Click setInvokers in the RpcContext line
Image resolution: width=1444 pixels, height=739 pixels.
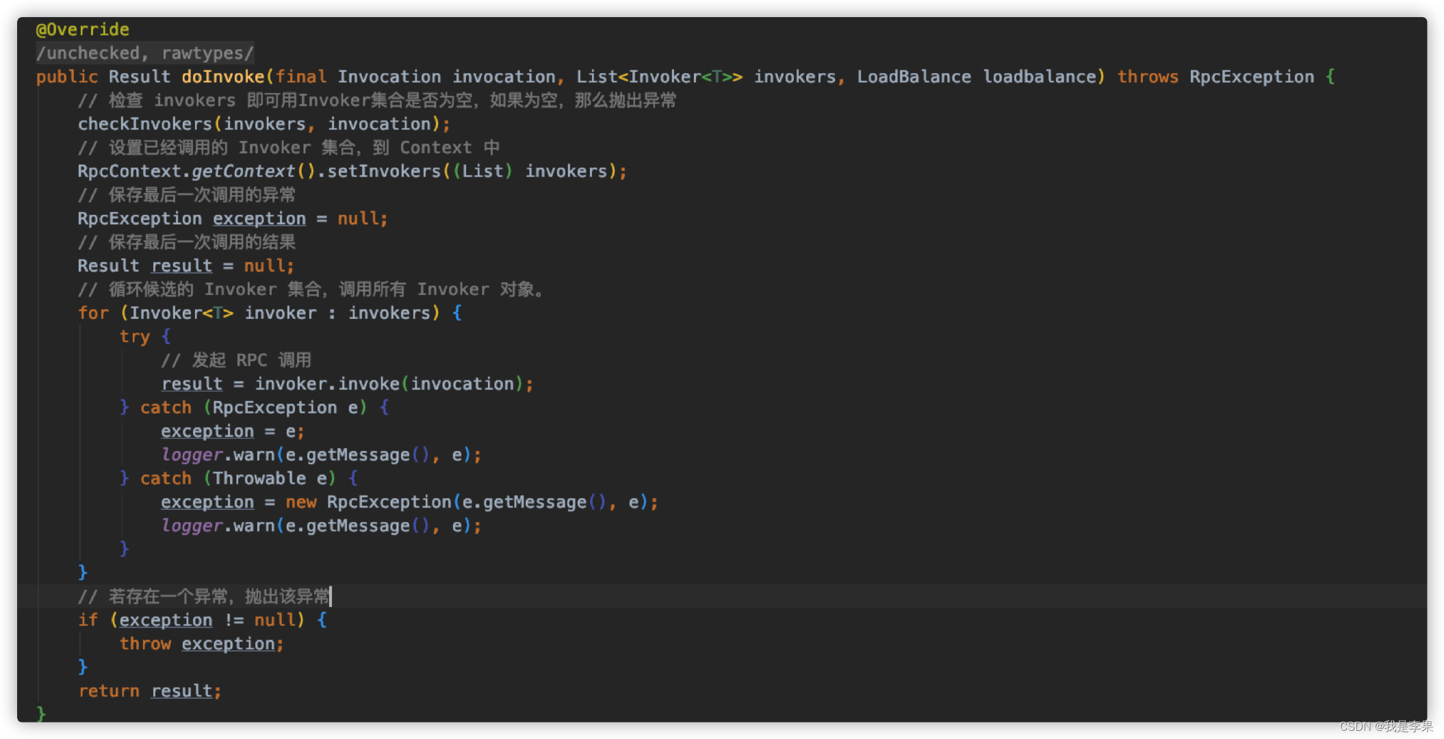(383, 171)
